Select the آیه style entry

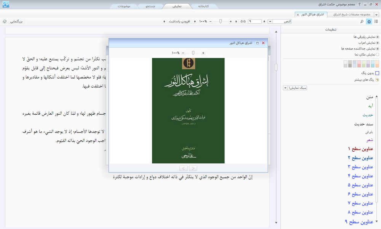[x=371, y=106]
